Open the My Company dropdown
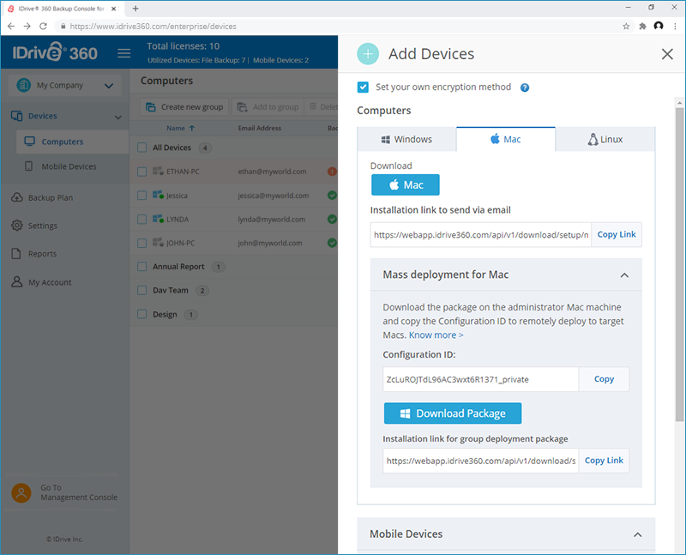This screenshot has height=555, width=686. [x=65, y=85]
